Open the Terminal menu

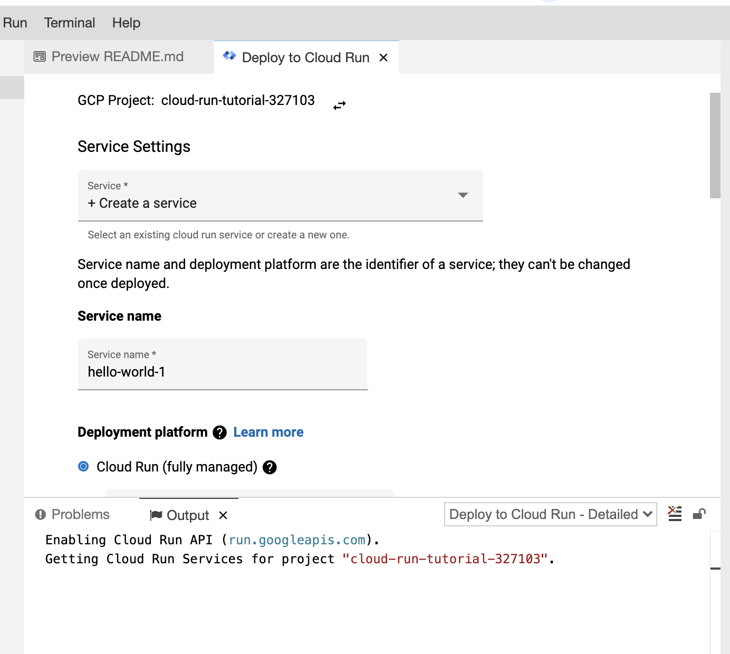[x=70, y=23]
